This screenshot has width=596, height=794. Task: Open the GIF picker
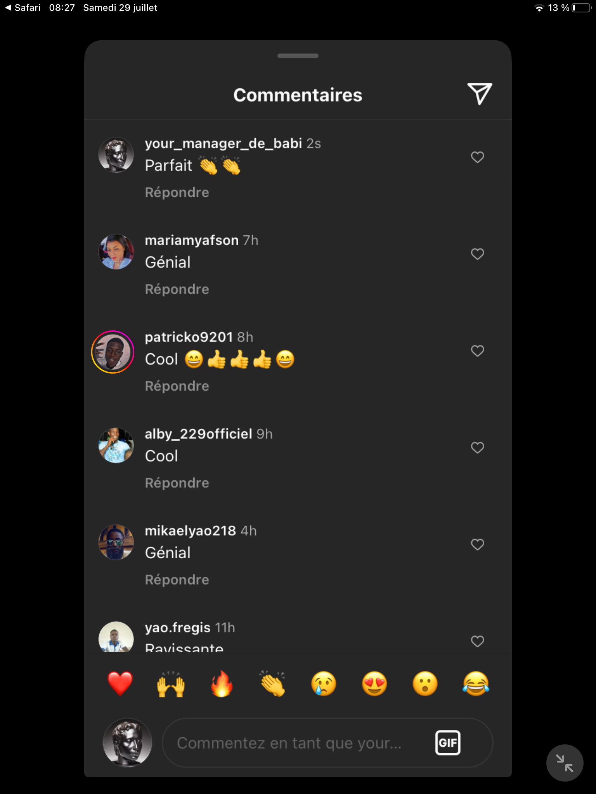[448, 742]
